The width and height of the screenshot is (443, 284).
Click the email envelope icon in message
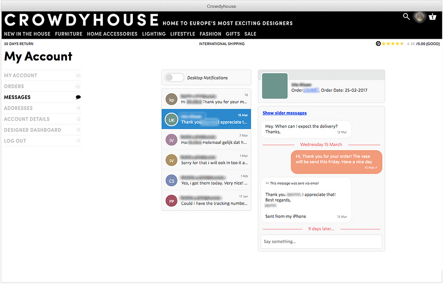pos(267,183)
